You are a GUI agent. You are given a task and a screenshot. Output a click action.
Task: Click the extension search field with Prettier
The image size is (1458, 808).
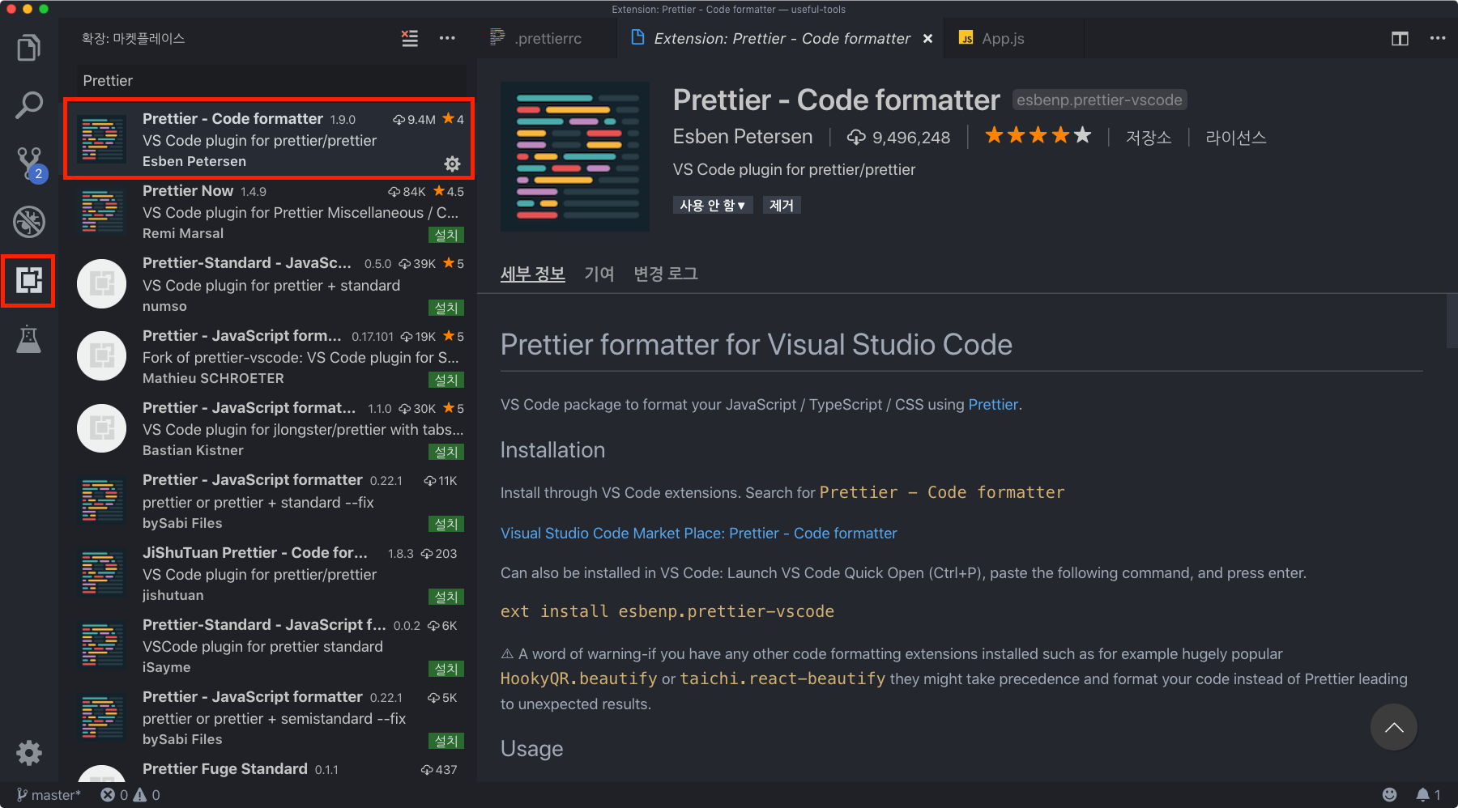coord(271,81)
